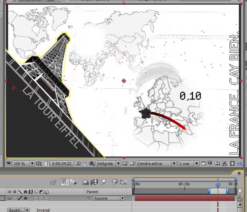Open the 100 % magnification dropdown
Screen dimensions: 247x212
(24, 164)
